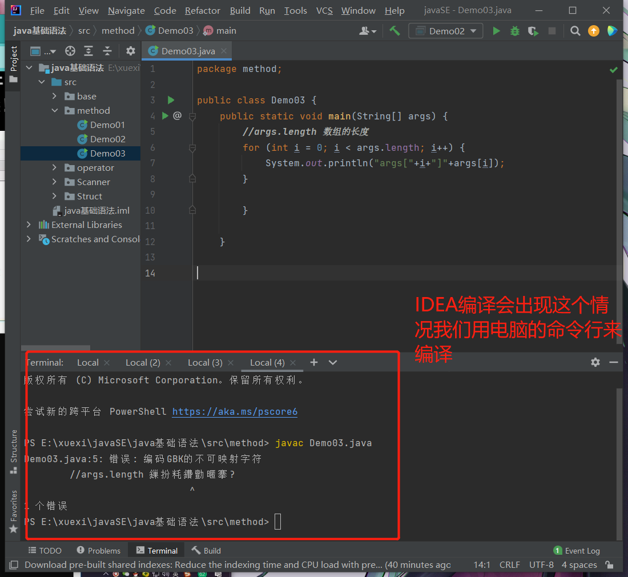628x577 pixels.
Task: Run with Coverage shield icon
Action: tap(533, 31)
